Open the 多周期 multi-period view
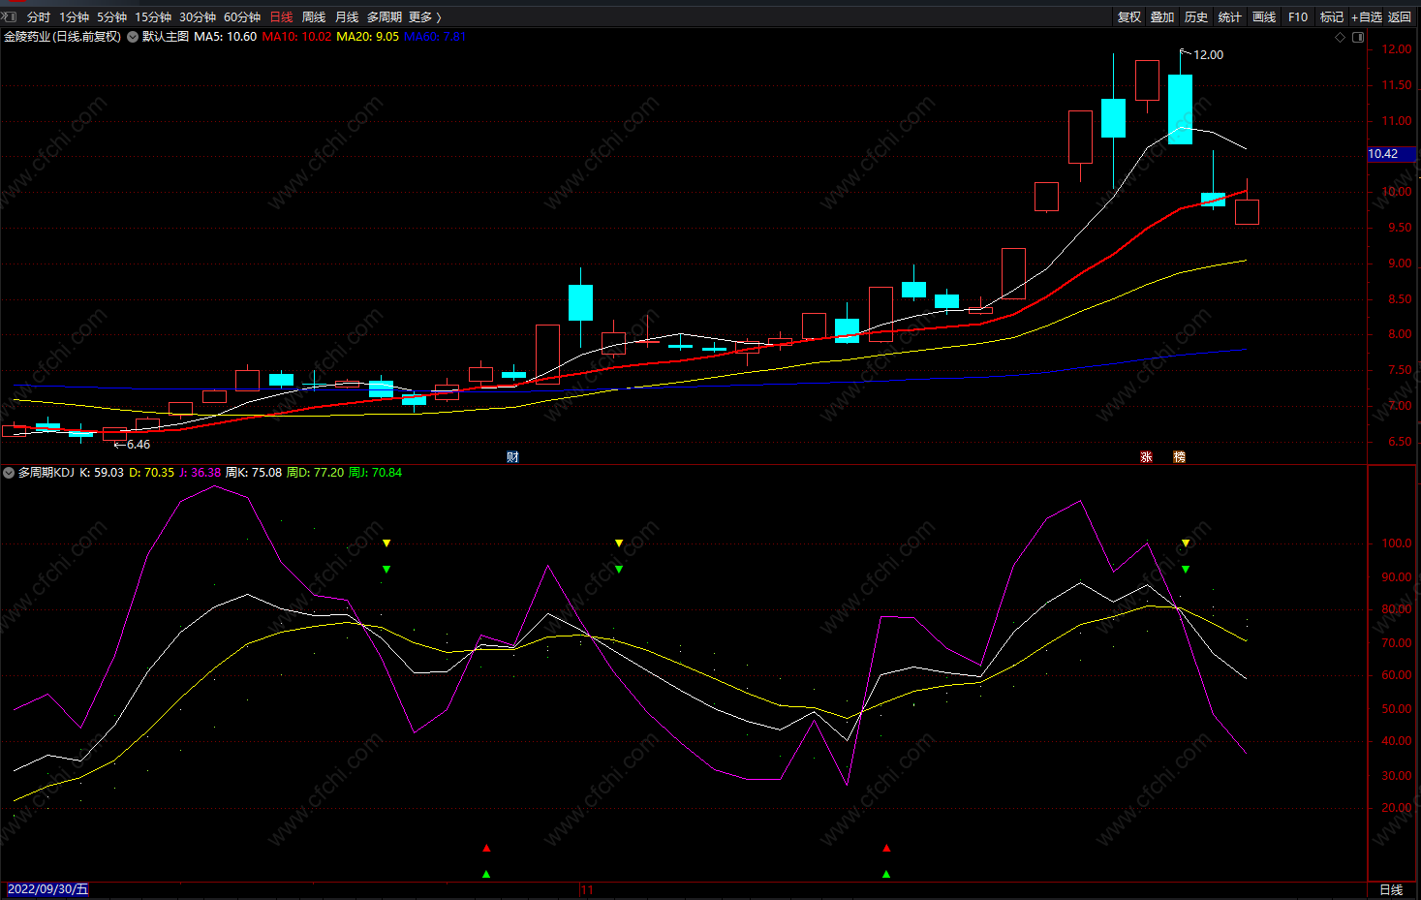Screen dimensions: 1421x900 tap(385, 17)
